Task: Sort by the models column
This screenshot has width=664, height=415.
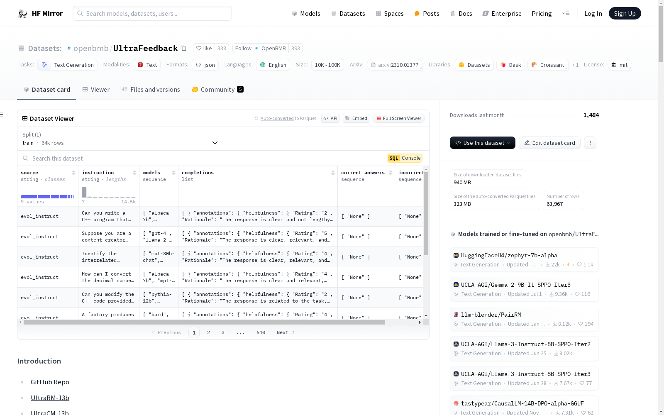Action: (173, 173)
